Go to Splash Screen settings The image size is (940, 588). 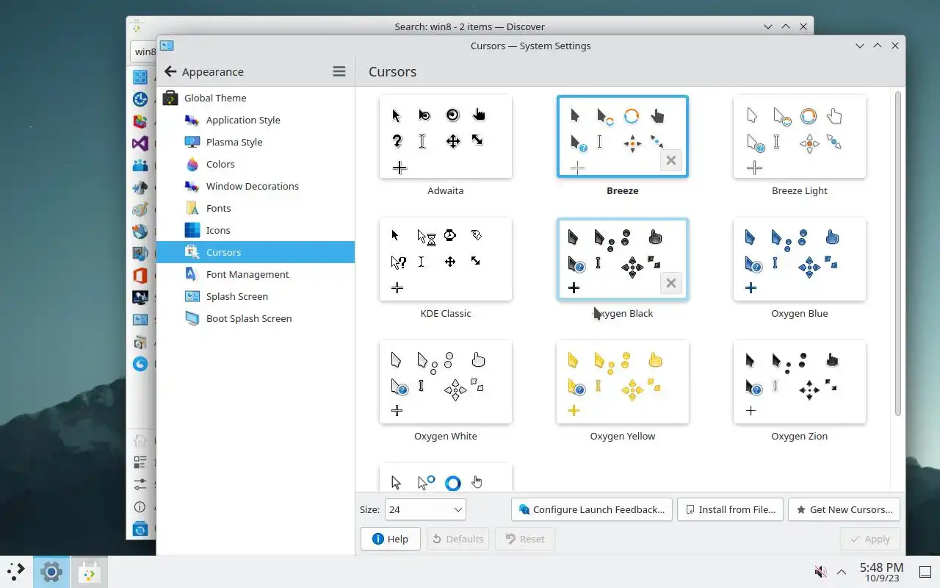tap(256, 296)
